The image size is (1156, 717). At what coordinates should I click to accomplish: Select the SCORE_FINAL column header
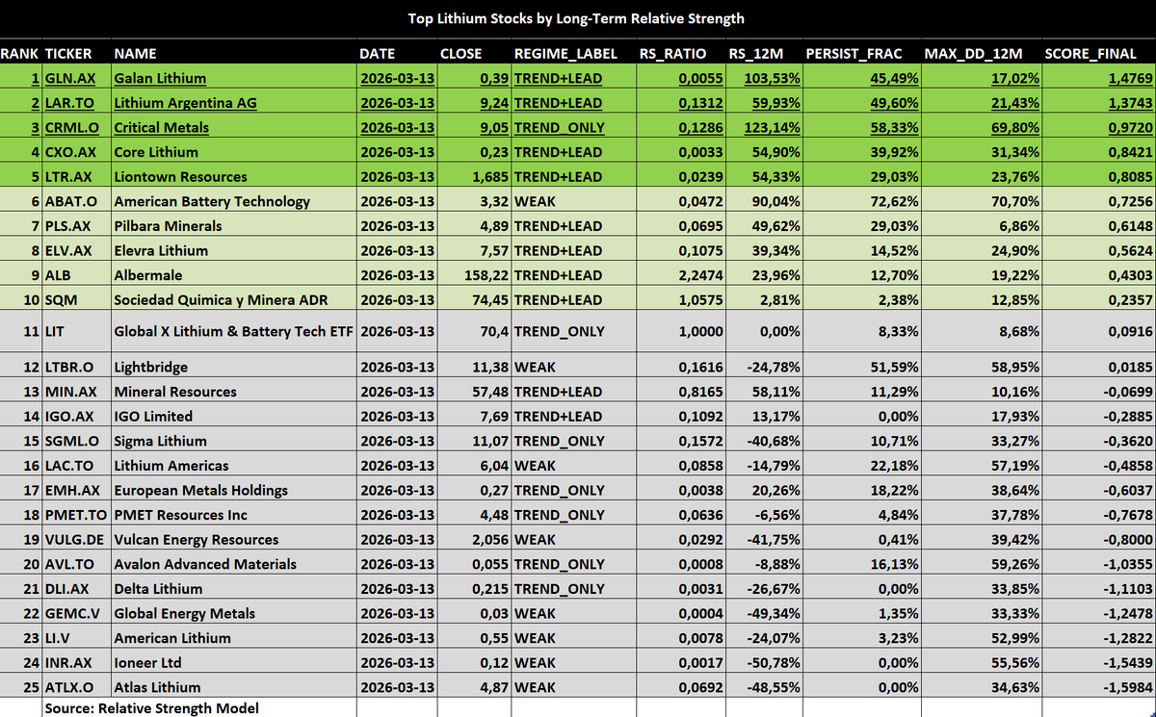point(1090,54)
